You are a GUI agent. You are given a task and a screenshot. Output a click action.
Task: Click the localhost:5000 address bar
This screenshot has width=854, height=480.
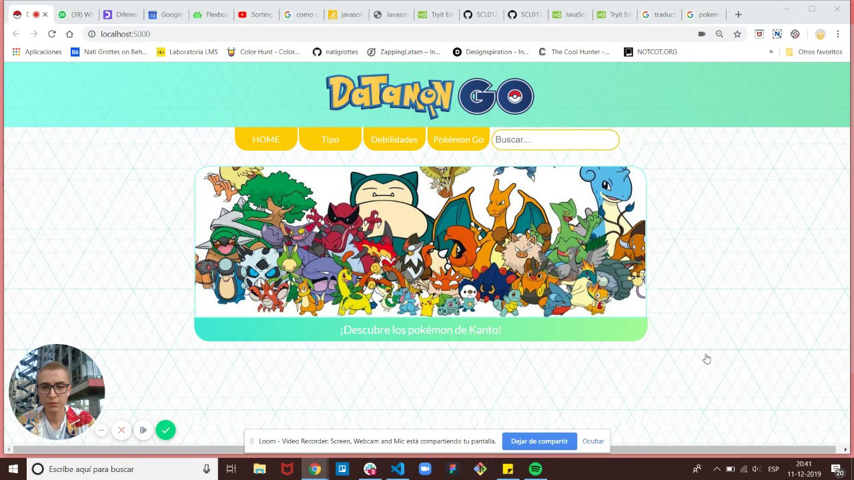coord(387,34)
